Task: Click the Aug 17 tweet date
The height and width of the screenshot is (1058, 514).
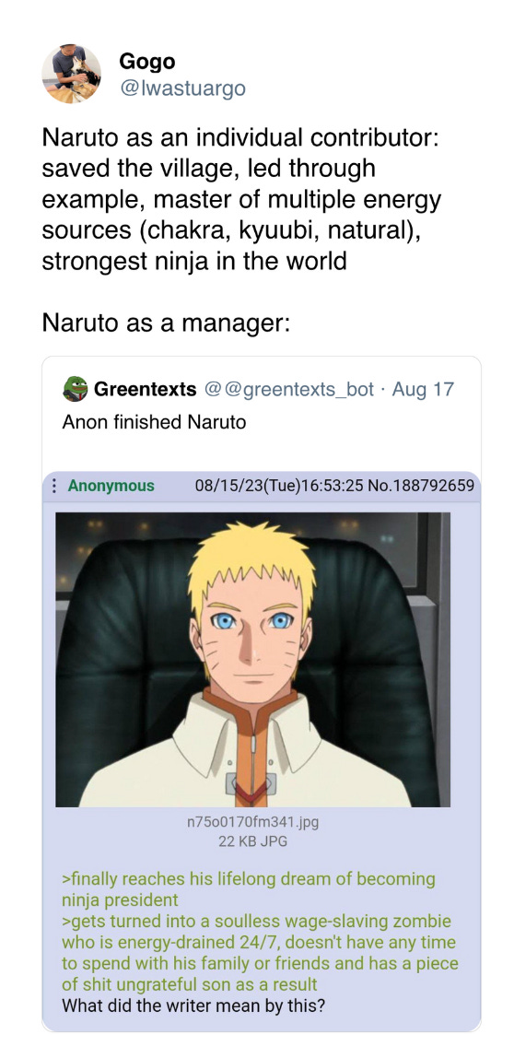Action: click(423, 389)
